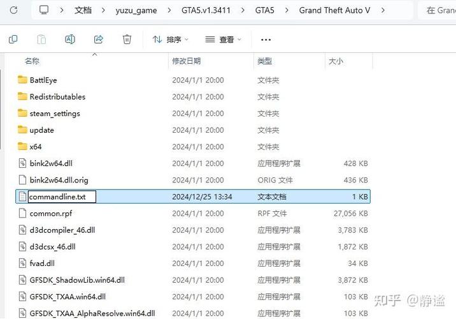This screenshot has height=319, width=456.
Task: Click the 27,056 KB size cell
Action: 351,214
